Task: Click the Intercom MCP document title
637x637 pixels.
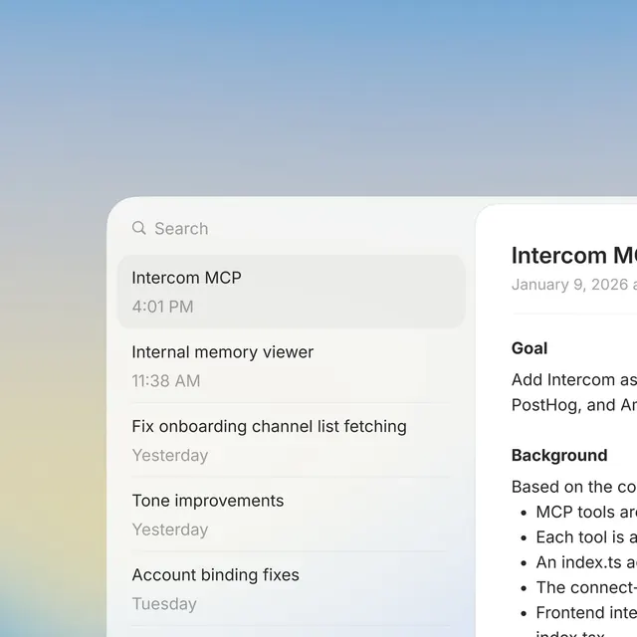Action: pyautogui.click(x=574, y=256)
